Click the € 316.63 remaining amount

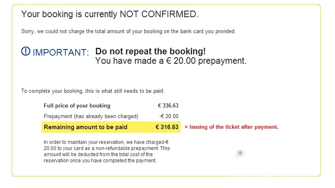click(167, 127)
